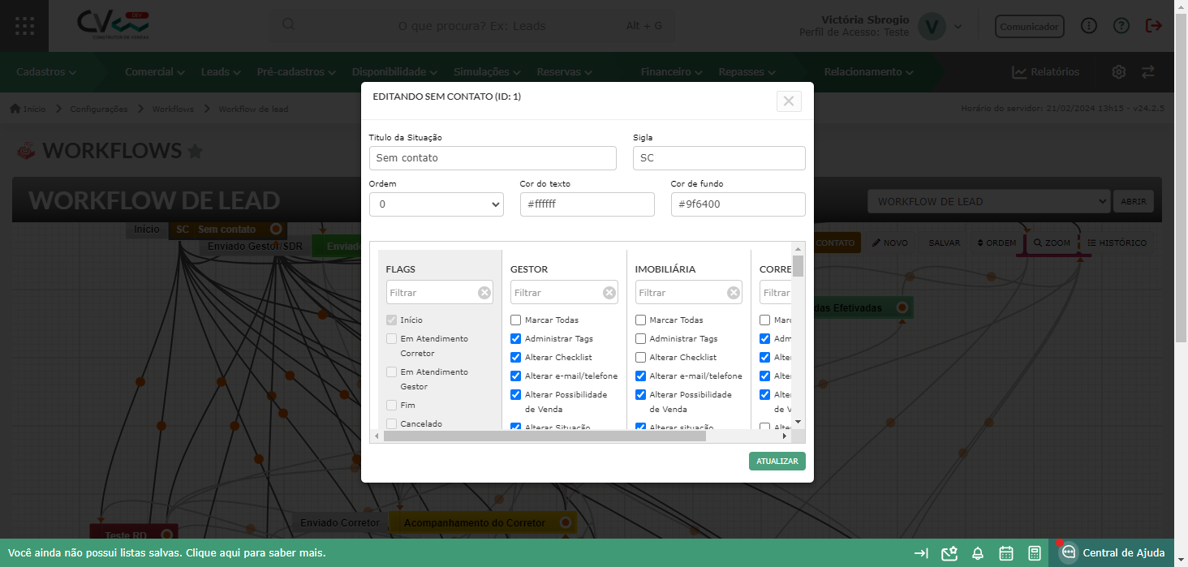The image size is (1188, 567).
Task: Uncheck Alterar Checklist under GESTOR
Action: [516, 358]
